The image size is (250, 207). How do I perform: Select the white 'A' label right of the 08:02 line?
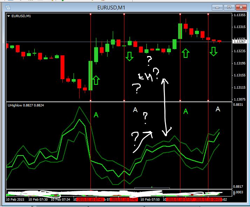218,109
